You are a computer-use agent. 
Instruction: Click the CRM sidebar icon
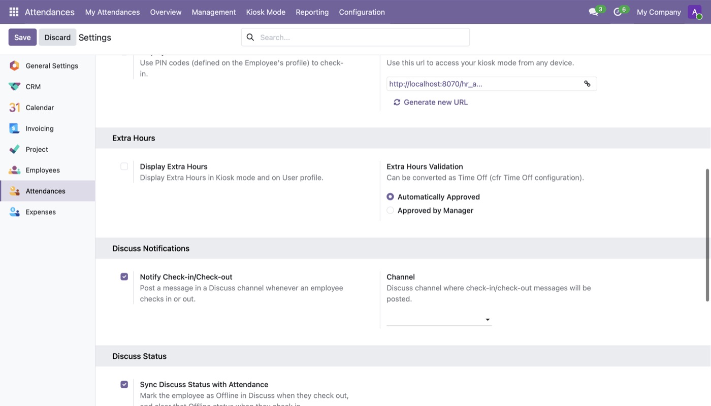[x=14, y=86]
